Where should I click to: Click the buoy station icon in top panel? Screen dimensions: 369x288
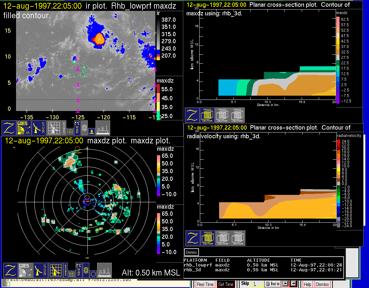click(91, 131)
